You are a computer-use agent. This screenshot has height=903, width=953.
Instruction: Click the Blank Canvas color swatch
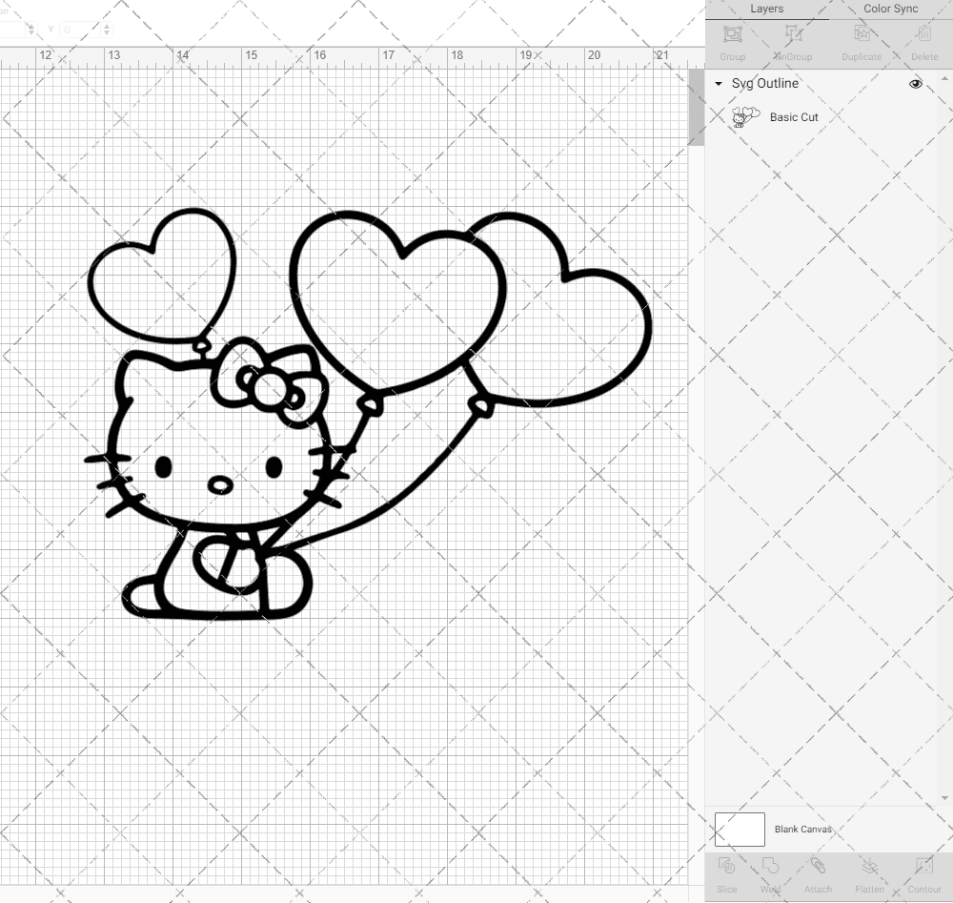pyautogui.click(x=740, y=830)
